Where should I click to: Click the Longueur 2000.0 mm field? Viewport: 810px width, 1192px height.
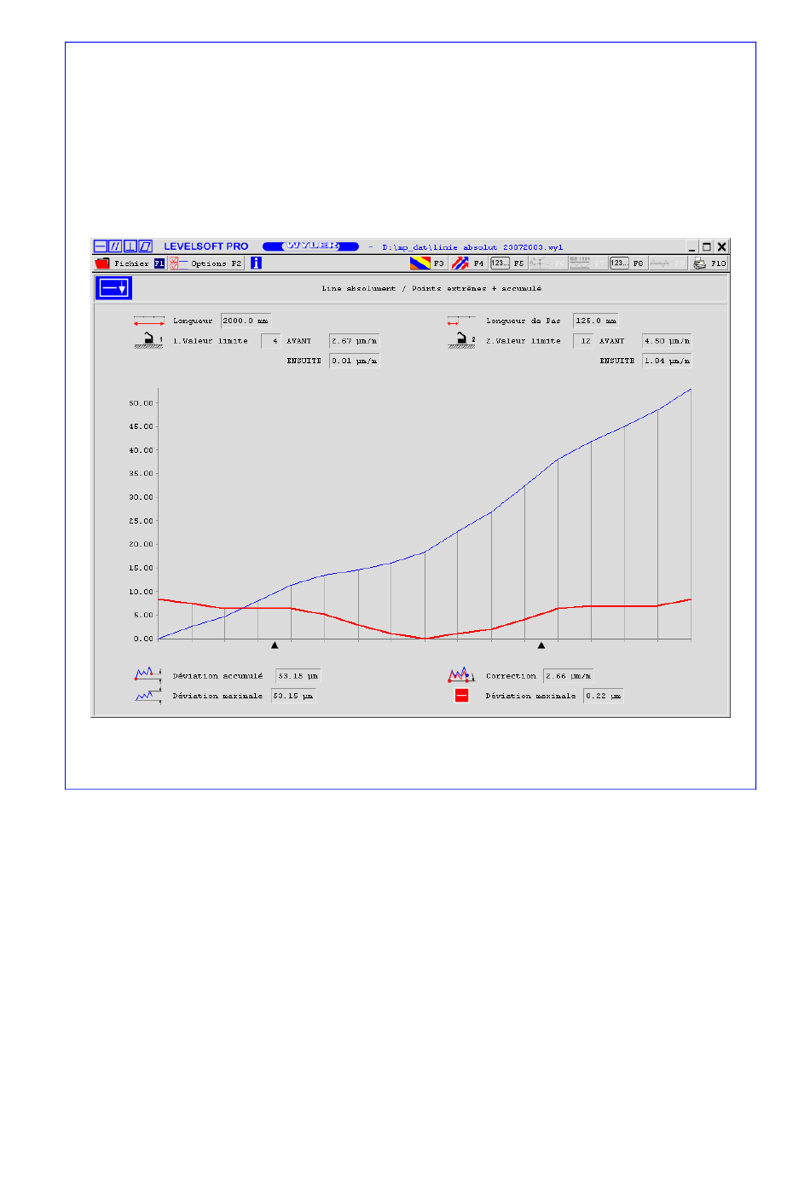tap(246, 321)
